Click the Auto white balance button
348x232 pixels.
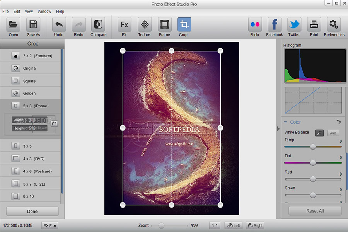click(333, 133)
